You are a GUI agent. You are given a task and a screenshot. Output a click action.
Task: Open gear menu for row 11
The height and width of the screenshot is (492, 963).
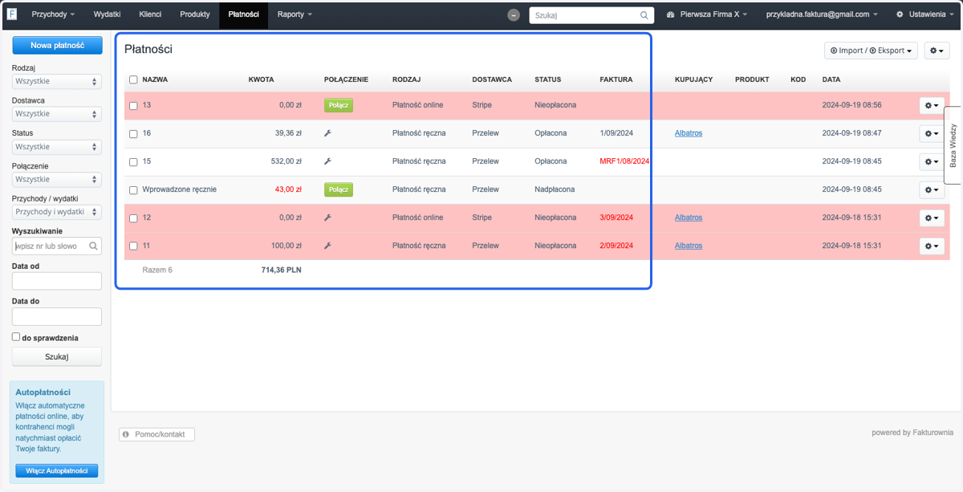click(931, 246)
